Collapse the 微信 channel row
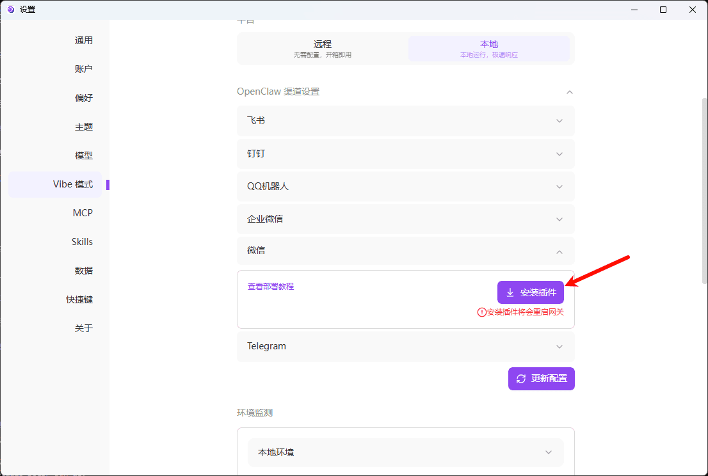Viewport: 708px width, 476px height. pyautogui.click(x=405, y=251)
